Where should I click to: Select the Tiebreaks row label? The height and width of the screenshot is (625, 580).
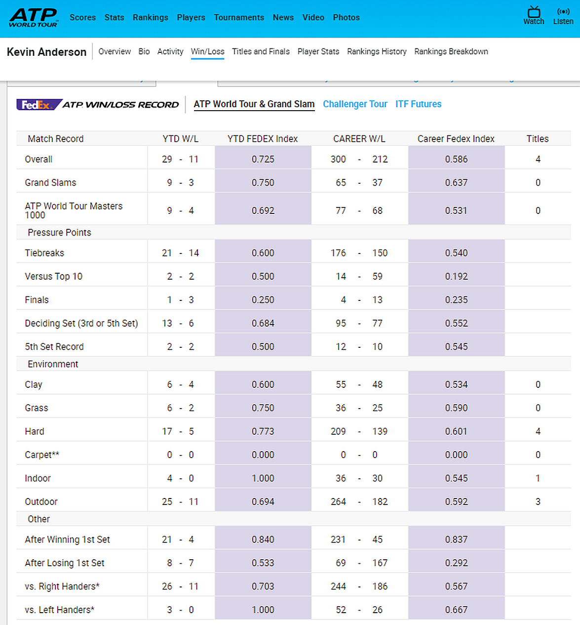(44, 253)
